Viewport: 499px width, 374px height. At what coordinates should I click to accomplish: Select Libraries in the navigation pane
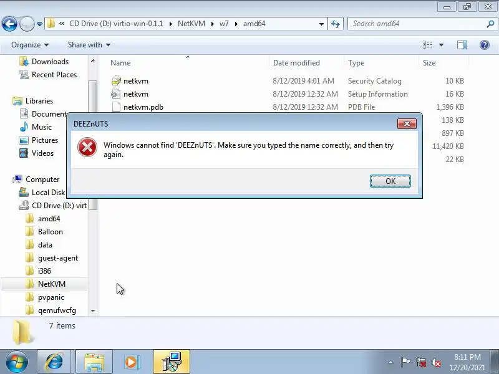pos(39,101)
